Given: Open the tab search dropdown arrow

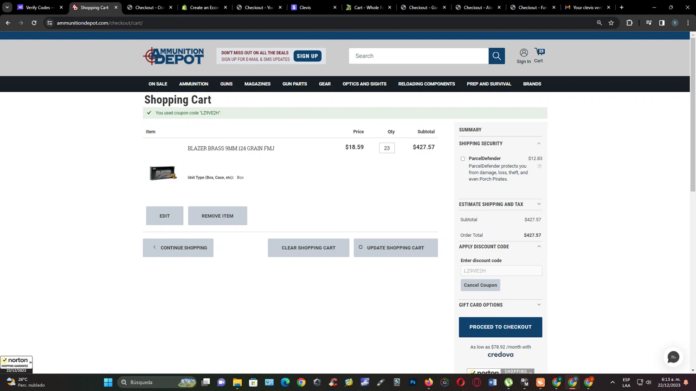Looking at the screenshot, I should pyautogui.click(x=7, y=7).
